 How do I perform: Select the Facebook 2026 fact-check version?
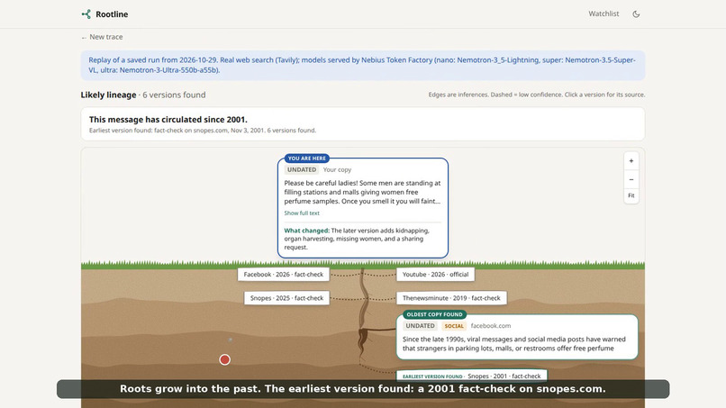284,275
